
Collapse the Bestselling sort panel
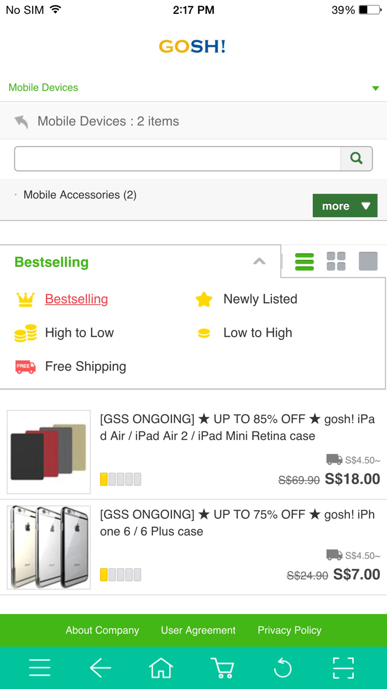tap(259, 261)
